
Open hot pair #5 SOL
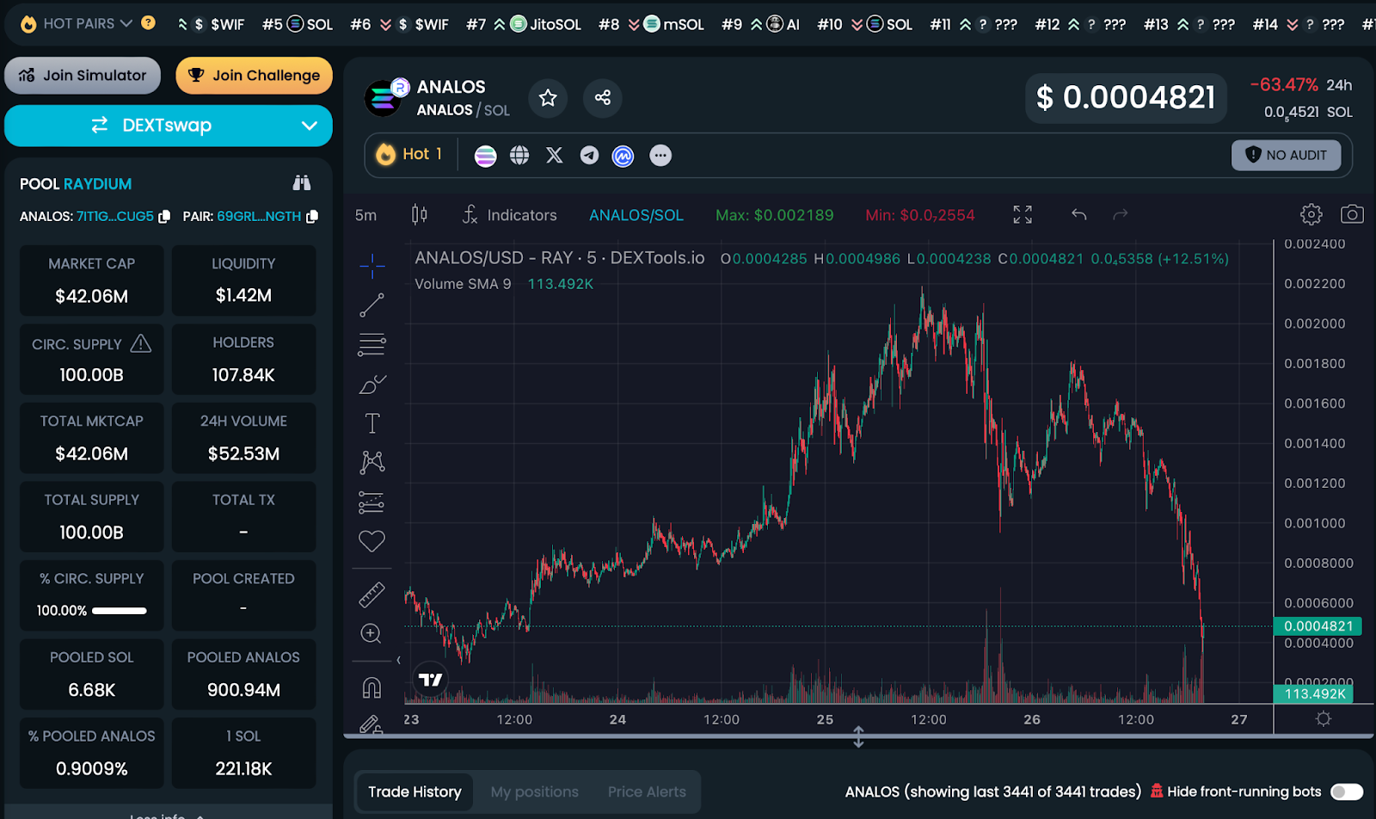coord(298,24)
